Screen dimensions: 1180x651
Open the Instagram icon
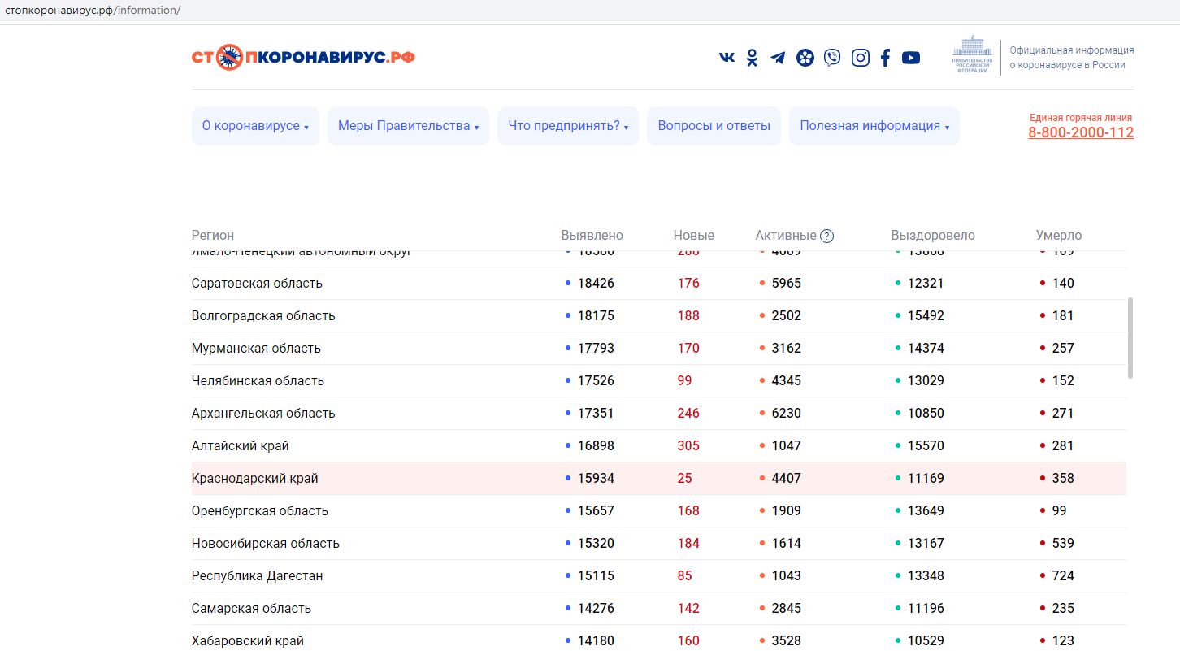(860, 58)
